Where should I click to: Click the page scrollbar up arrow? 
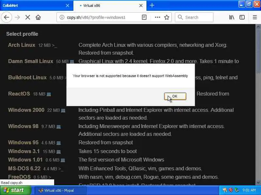(x=258, y=27)
